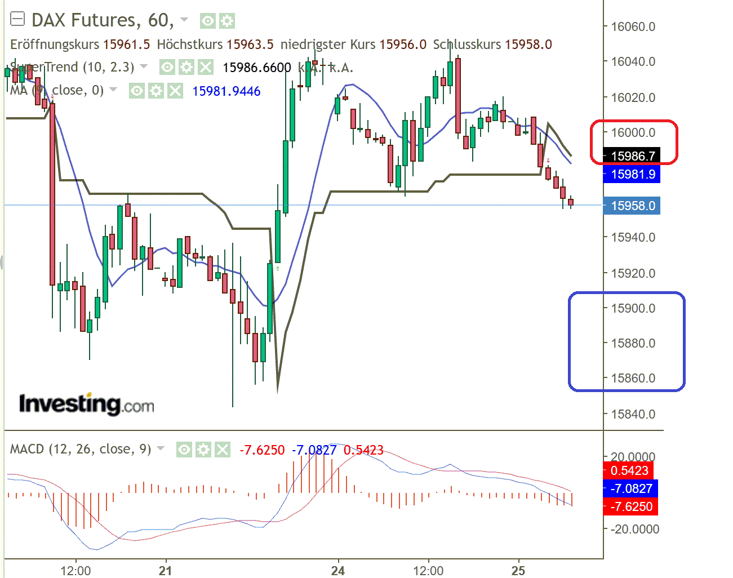Click the SuperTrend value 15986.6600
This screenshot has width=733, height=578.
point(257,68)
